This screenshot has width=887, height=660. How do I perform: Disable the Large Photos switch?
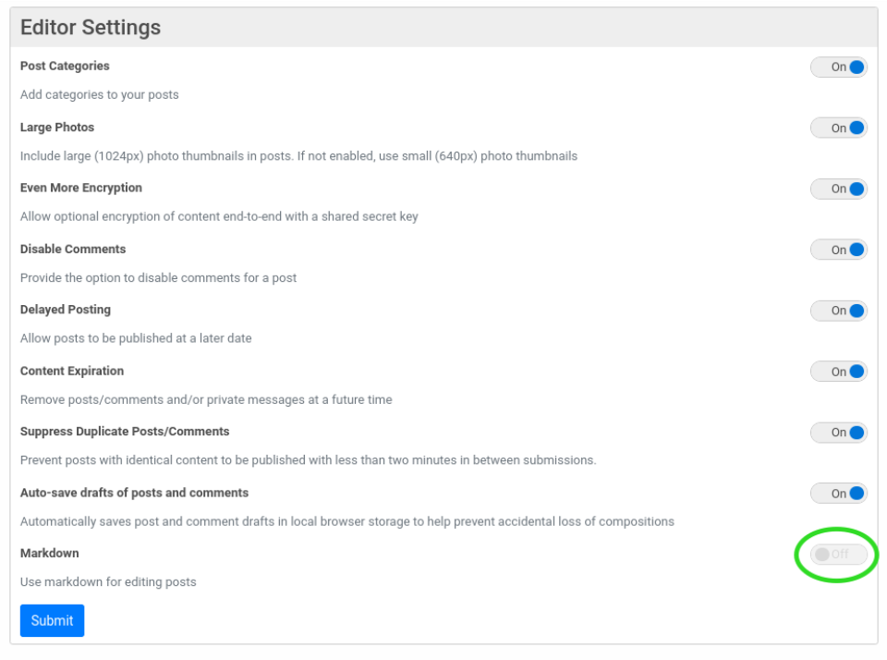point(838,128)
